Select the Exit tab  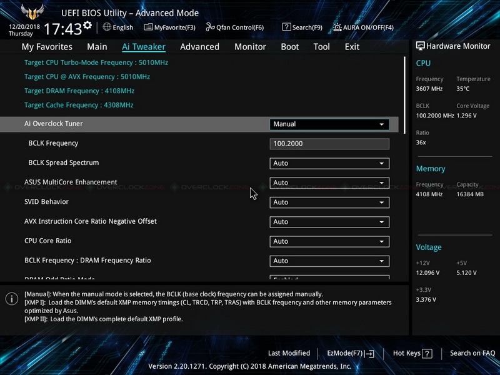352,46
